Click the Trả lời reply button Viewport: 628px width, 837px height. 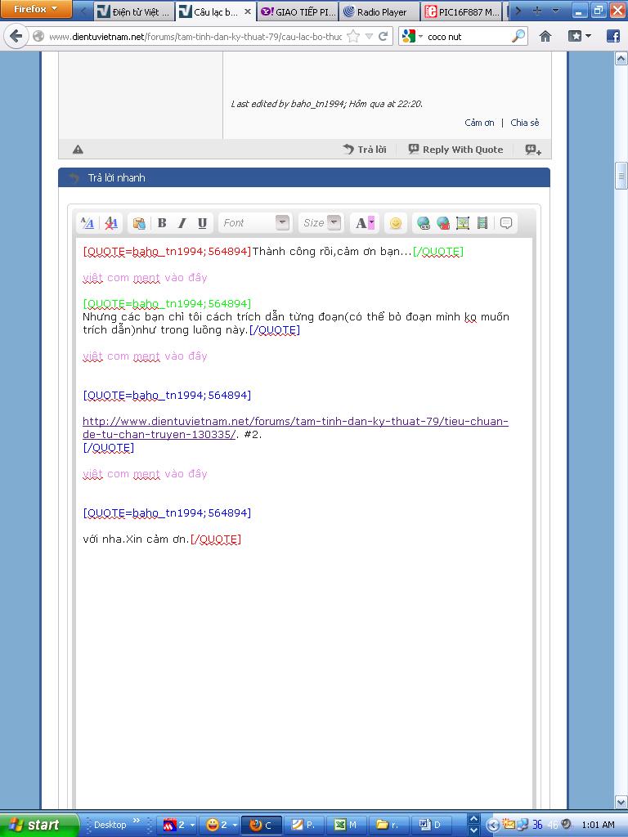coord(365,150)
